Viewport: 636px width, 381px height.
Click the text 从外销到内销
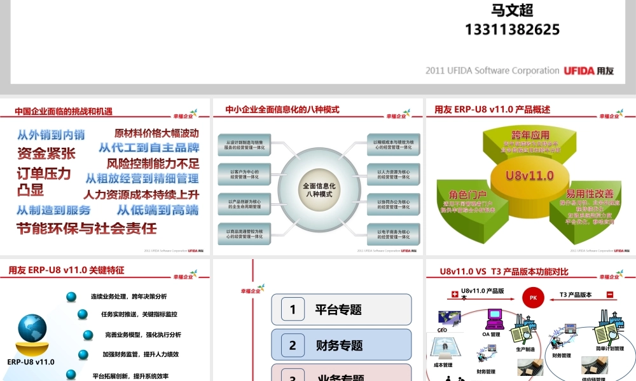(51, 135)
